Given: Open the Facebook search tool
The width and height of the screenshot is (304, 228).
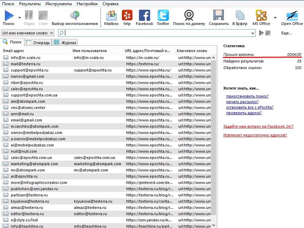Looking at the screenshot, I should tap(144, 15).
